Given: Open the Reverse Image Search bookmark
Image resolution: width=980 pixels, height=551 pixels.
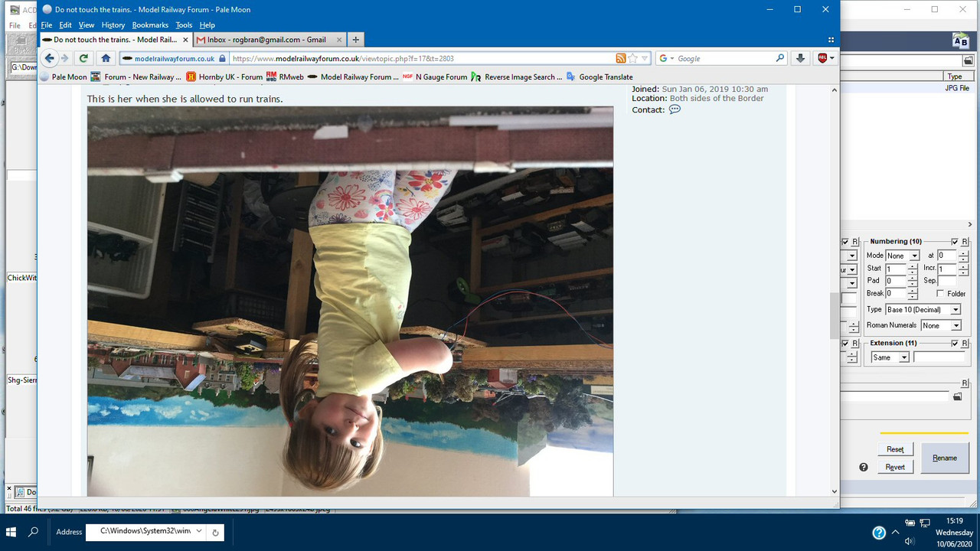Looking at the screenshot, I should (x=517, y=77).
